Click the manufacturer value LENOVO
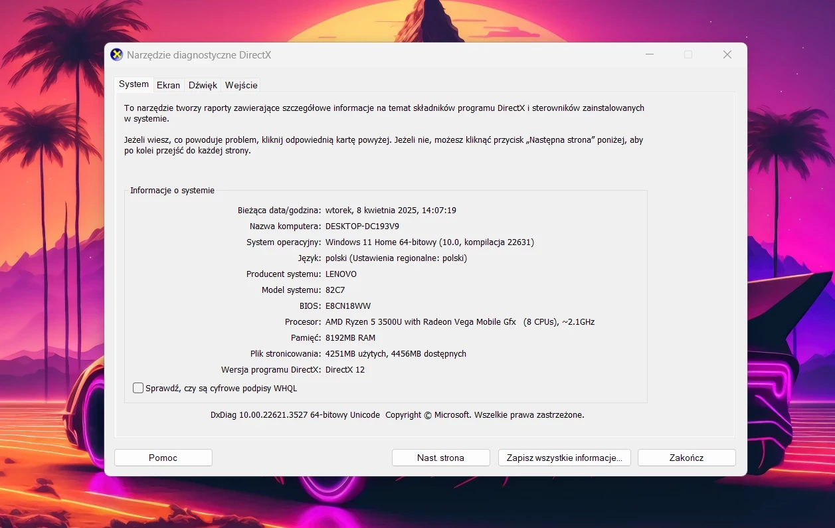Viewport: 835px width, 528px height. coord(341,274)
